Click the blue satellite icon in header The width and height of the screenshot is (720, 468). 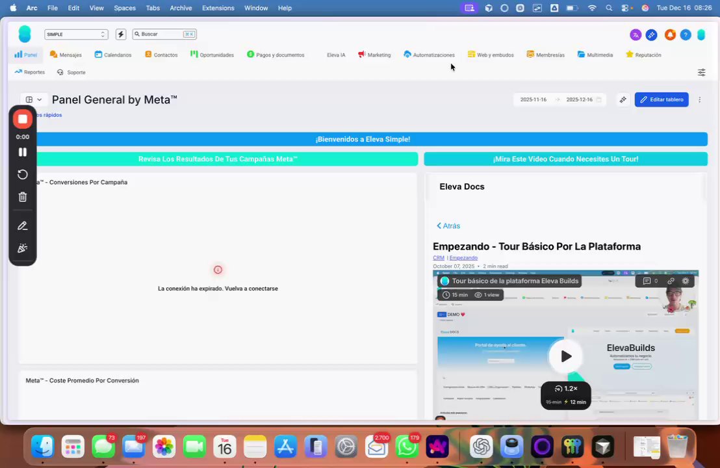pos(651,34)
